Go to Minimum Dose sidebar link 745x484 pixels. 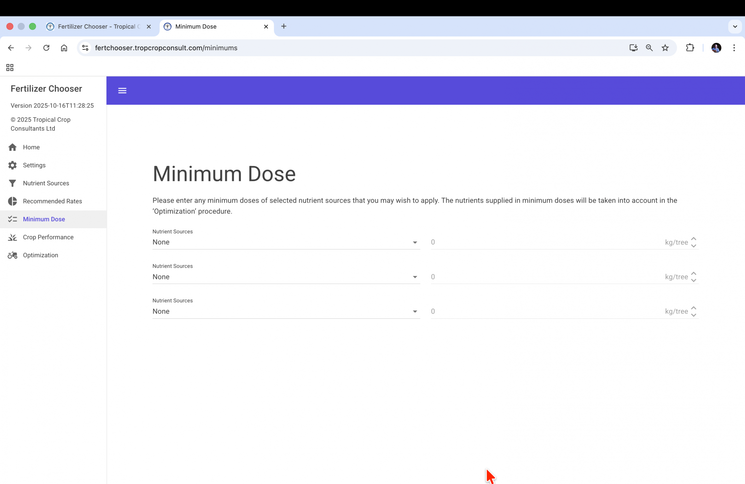(44, 219)
